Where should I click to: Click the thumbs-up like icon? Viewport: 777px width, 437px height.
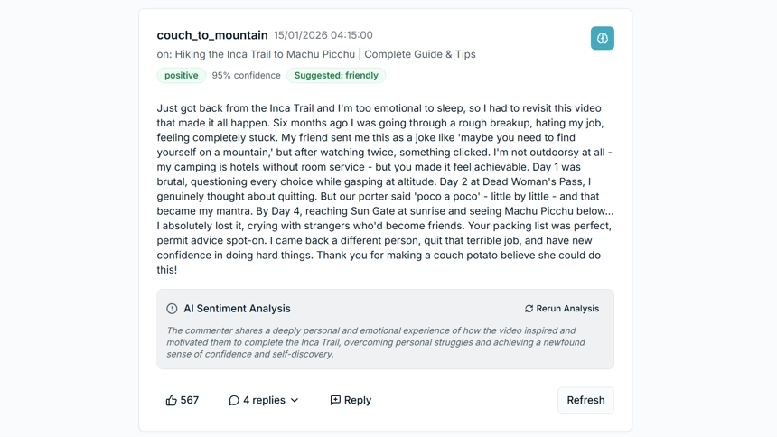coord(171,400)
